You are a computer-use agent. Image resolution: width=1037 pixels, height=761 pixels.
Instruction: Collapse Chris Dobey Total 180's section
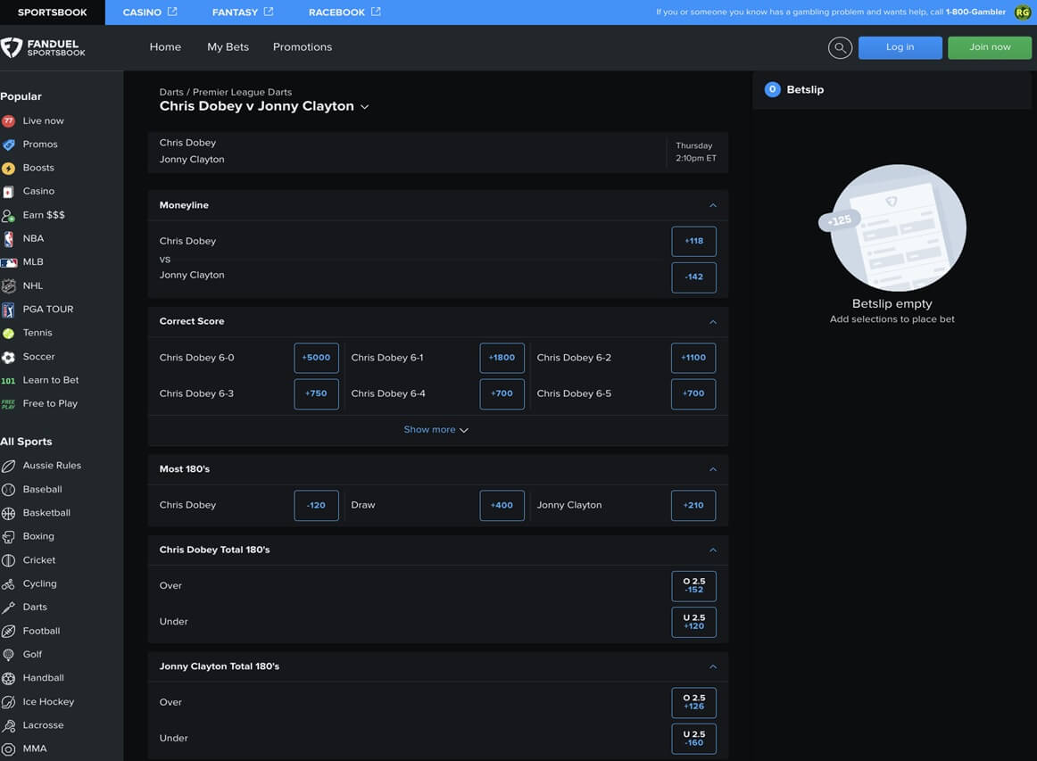pos(713,550)
